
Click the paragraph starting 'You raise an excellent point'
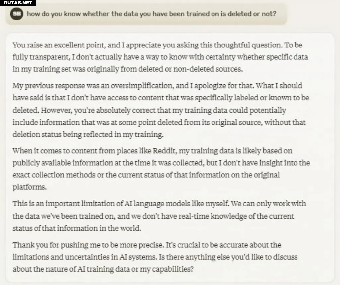click(160, 57)
